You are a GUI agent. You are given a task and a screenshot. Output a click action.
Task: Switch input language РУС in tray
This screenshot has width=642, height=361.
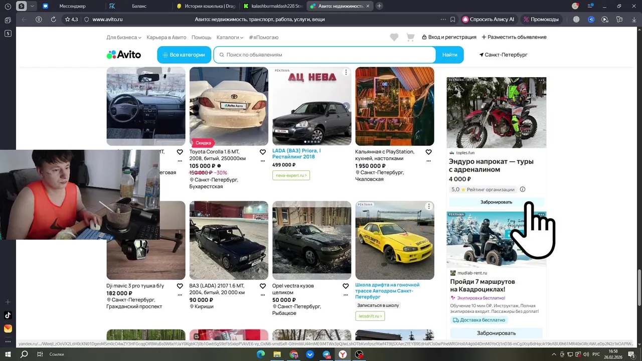(x=596, y=354)
